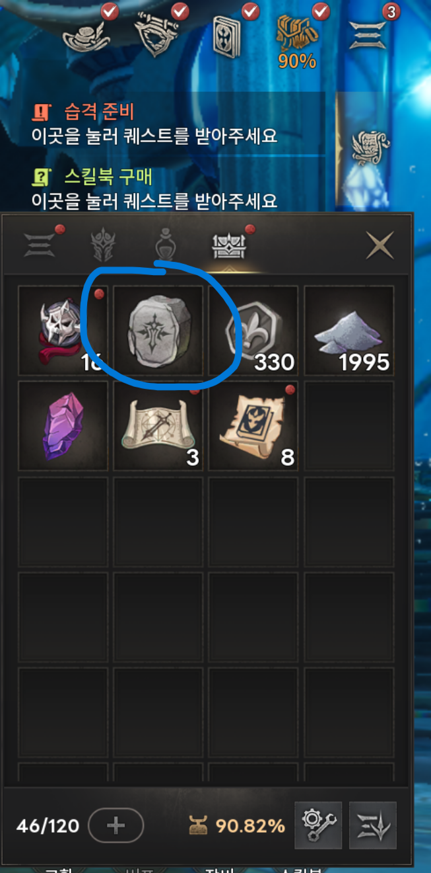Open the hat icon in top bar
The height and width of the screenshot is (873, 431).
86,33
